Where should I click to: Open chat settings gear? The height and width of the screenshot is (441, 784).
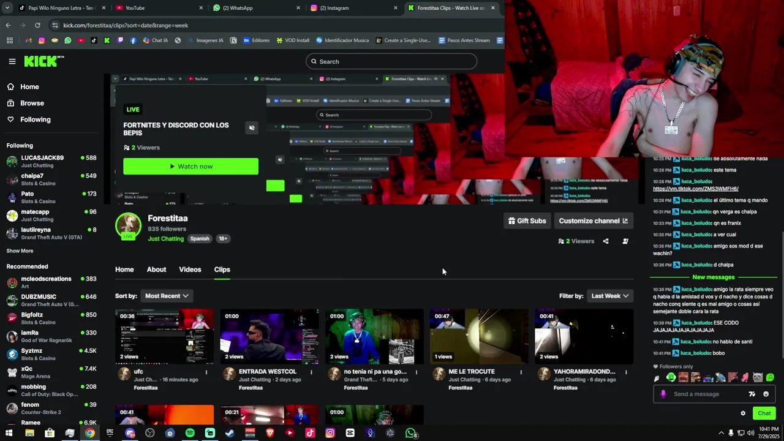pos(743,413)
